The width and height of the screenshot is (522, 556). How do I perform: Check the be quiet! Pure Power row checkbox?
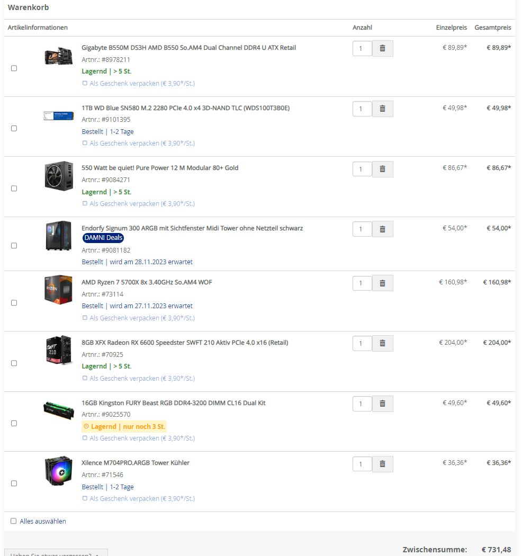coord(14,189)
